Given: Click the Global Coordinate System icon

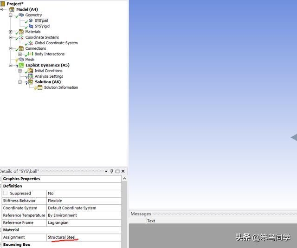Looking at the screenshot, I should click(x=31, y=43).
